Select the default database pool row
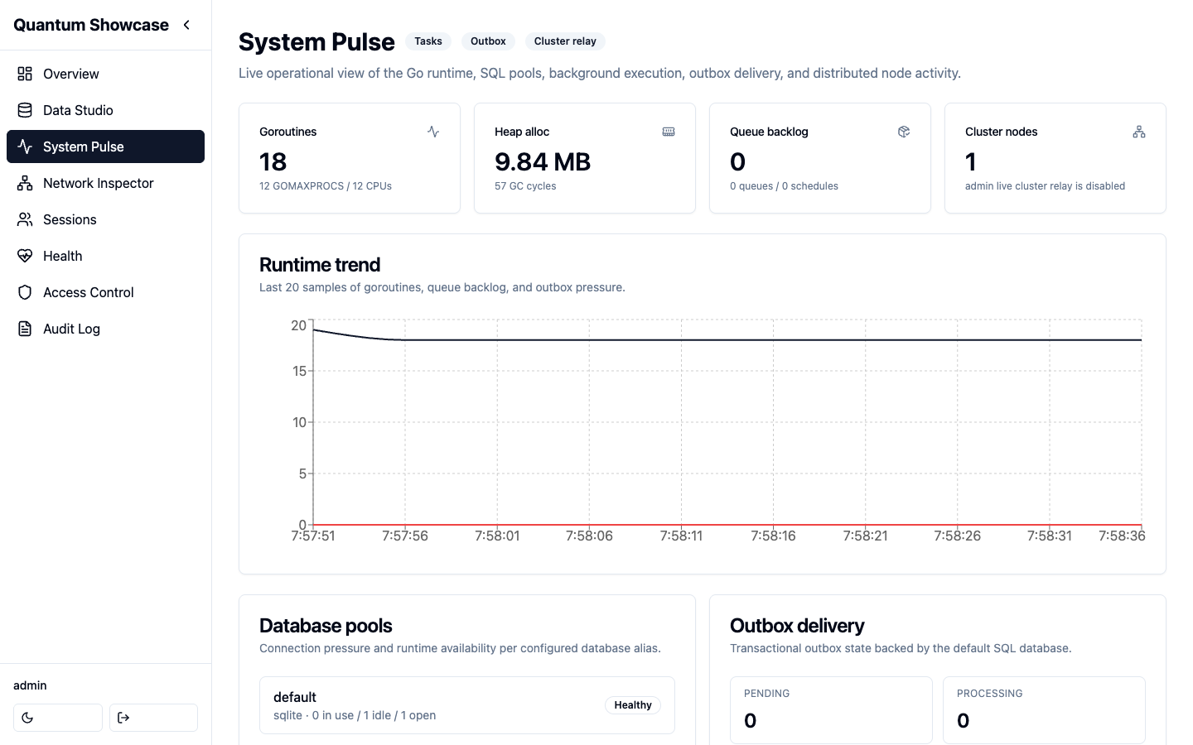 pos(467,705)
